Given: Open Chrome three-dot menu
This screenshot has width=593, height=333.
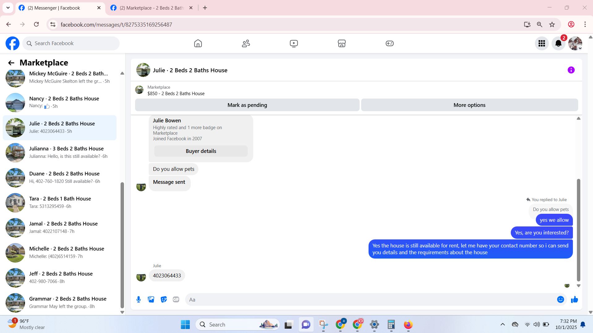Looking at the screenshot, I should click(585, 24).
